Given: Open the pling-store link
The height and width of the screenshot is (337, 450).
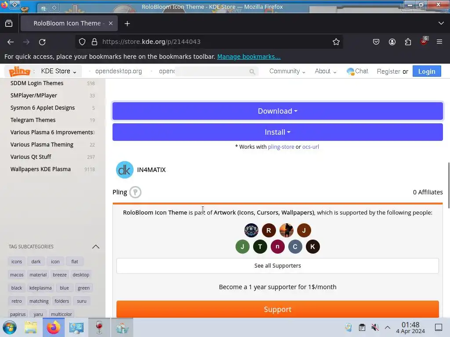Looking at the screenshot, I should point(281,147).
